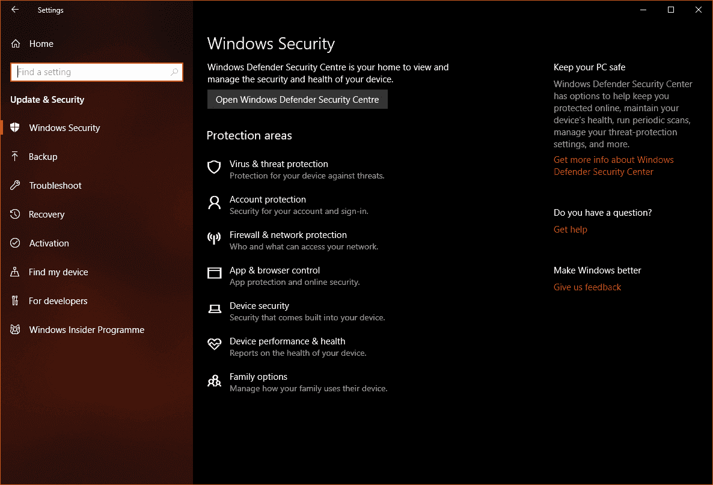
Task: Click the Home house icon
Action: 16,44
